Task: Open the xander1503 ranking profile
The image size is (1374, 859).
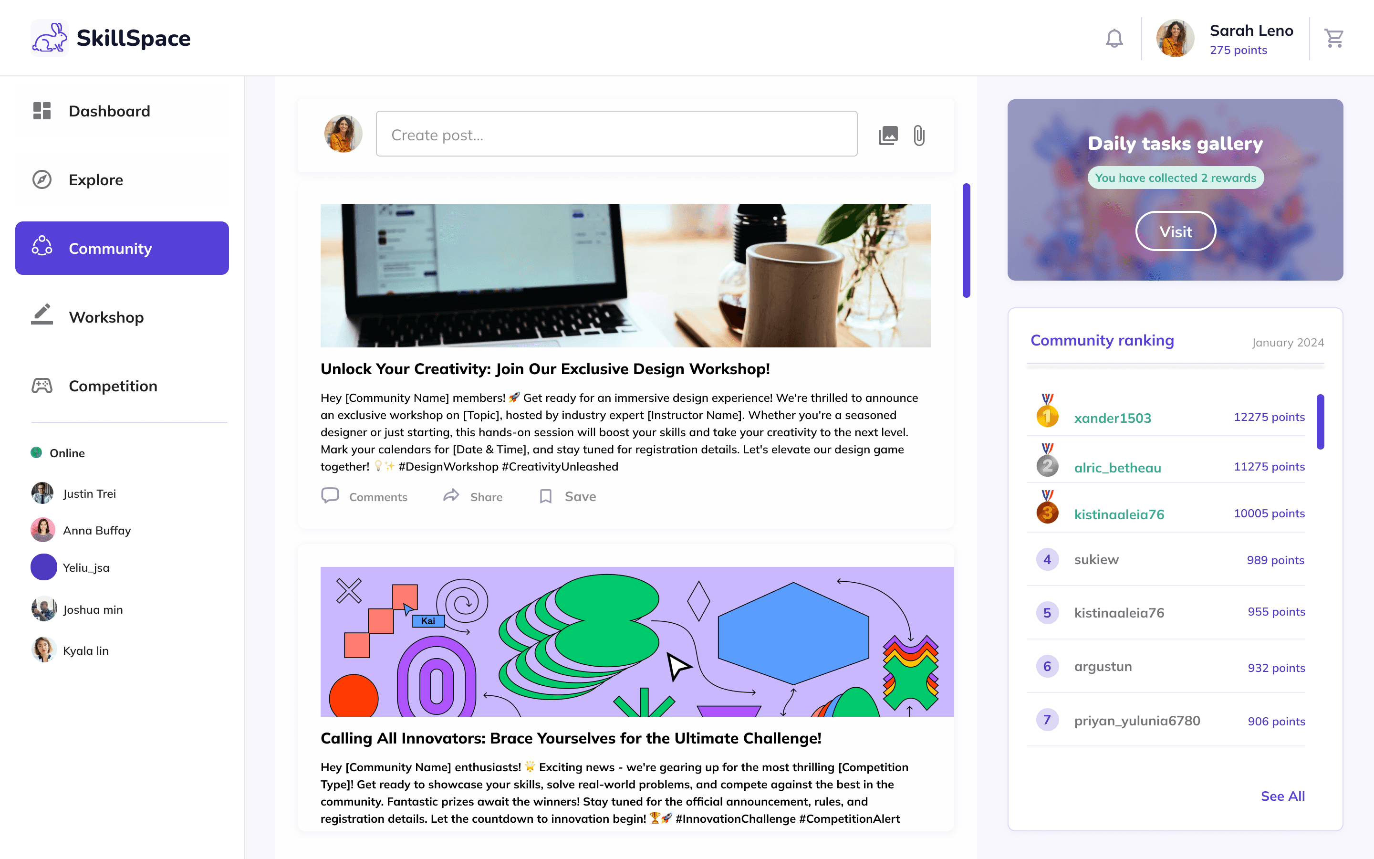Action: 1112,418
